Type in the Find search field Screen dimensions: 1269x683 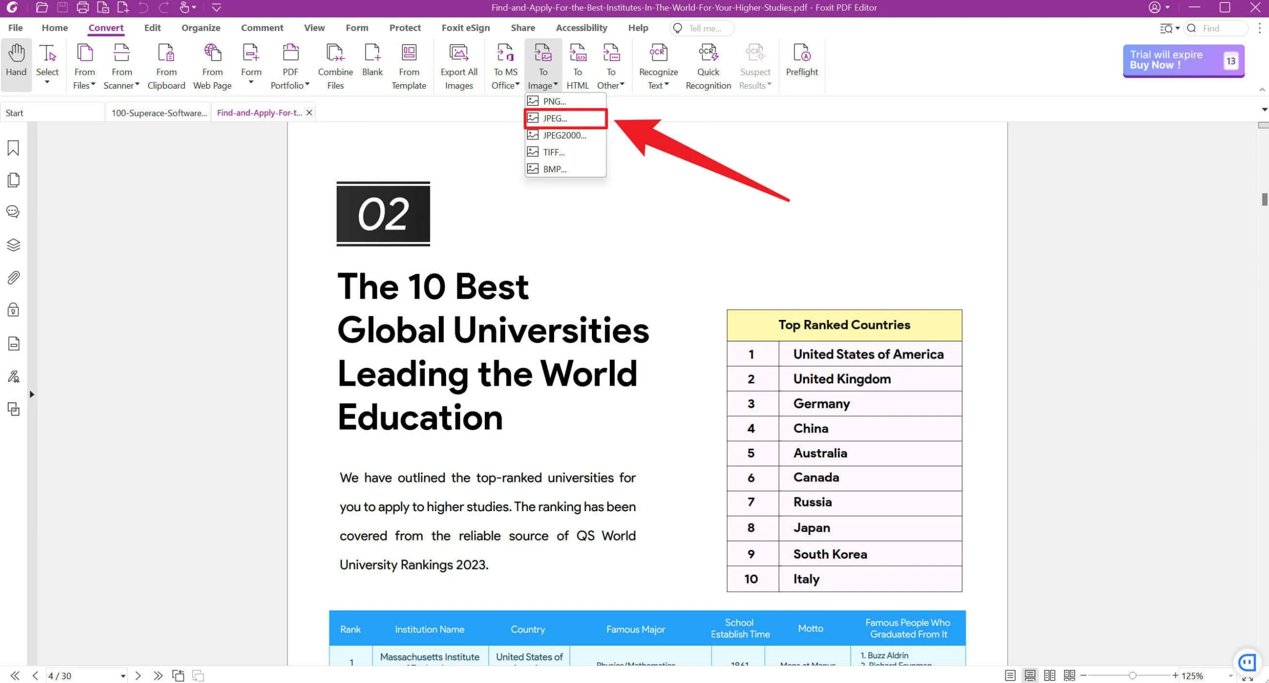1219,28
